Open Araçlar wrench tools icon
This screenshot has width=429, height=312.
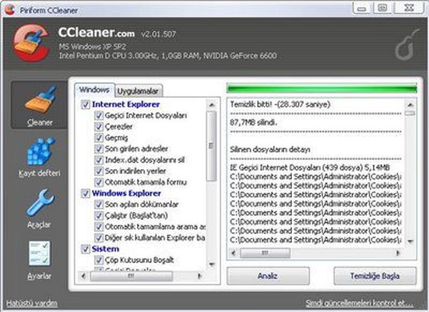pyautogui.click(x=40, y=203)
